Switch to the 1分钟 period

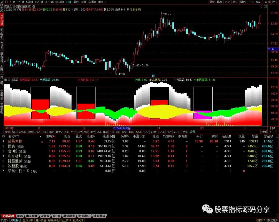[21, 2]
